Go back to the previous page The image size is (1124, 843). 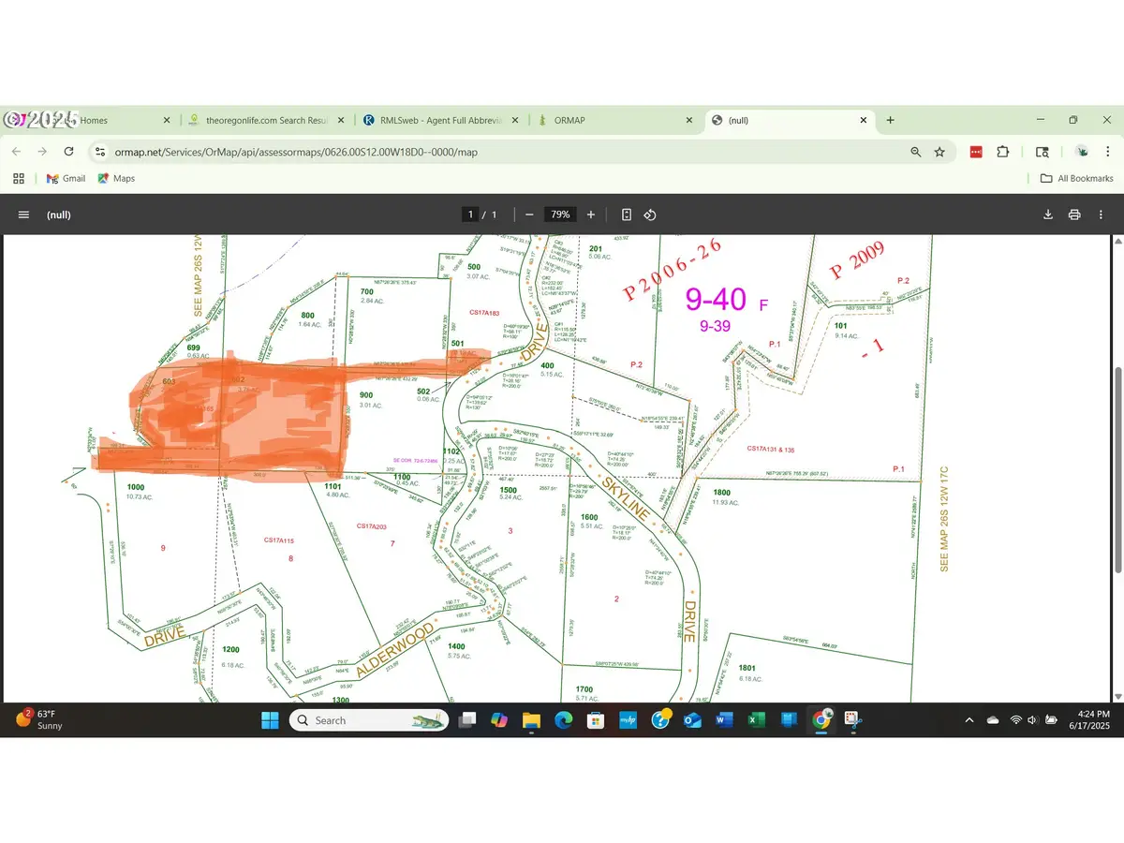(x=16, y=152)
